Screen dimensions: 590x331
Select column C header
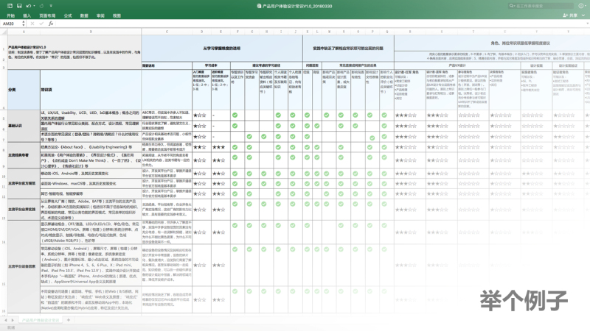(167, 32)
